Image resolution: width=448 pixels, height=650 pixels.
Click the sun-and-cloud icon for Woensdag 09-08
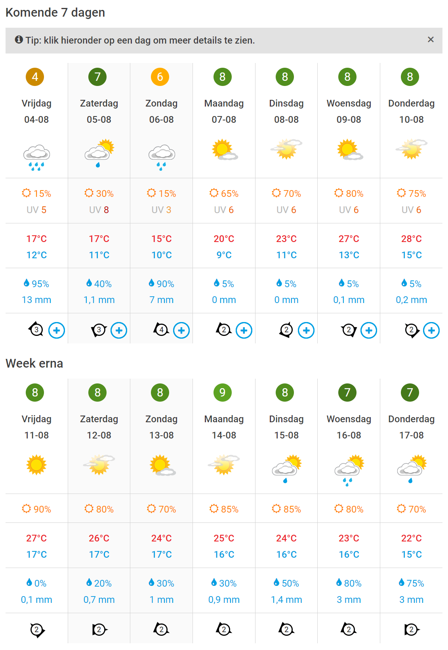pyautogui.click(x=349, y=149)
